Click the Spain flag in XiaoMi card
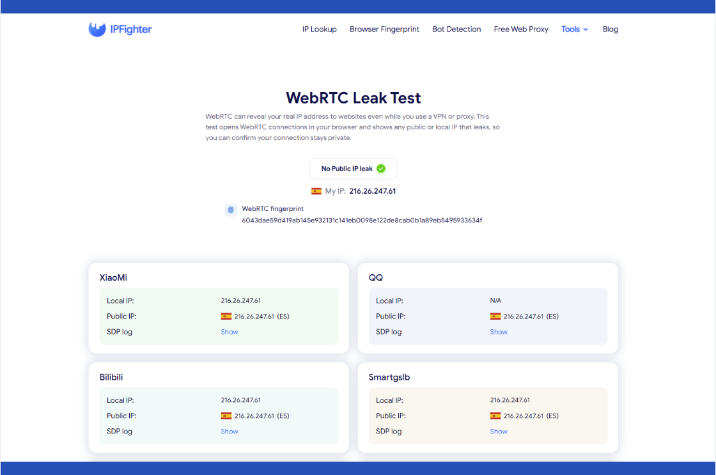The width and height of the screenshot is (716, 475). (x=226, y=316)
